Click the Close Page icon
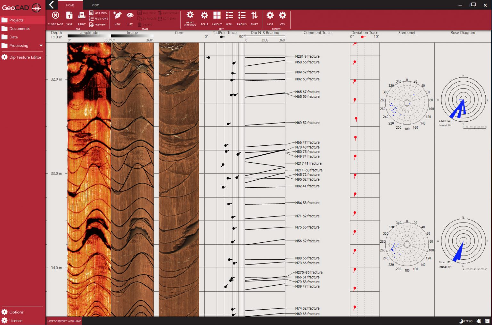Viewport: 492px width, 325px height. (55, 16)
